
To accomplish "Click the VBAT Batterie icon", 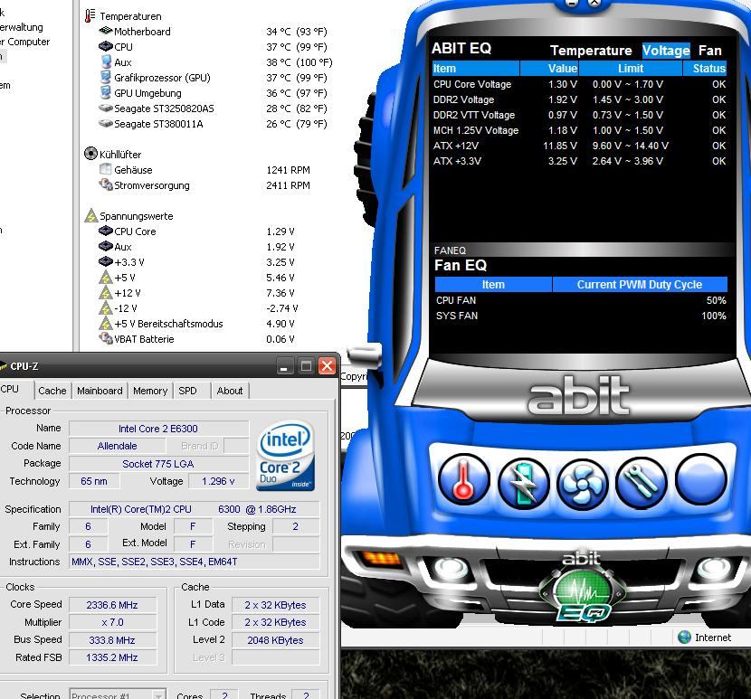I will coord(105,338).
